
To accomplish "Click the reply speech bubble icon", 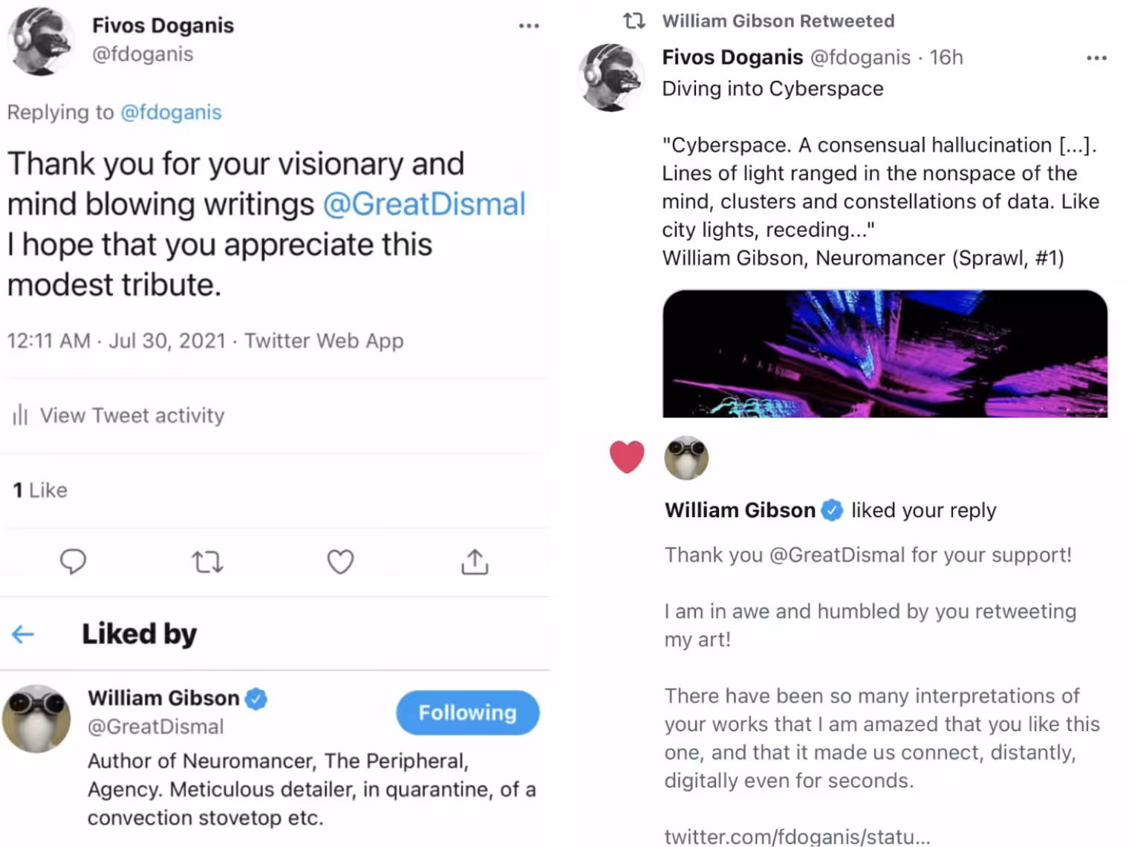I will (x=73, y=562).
